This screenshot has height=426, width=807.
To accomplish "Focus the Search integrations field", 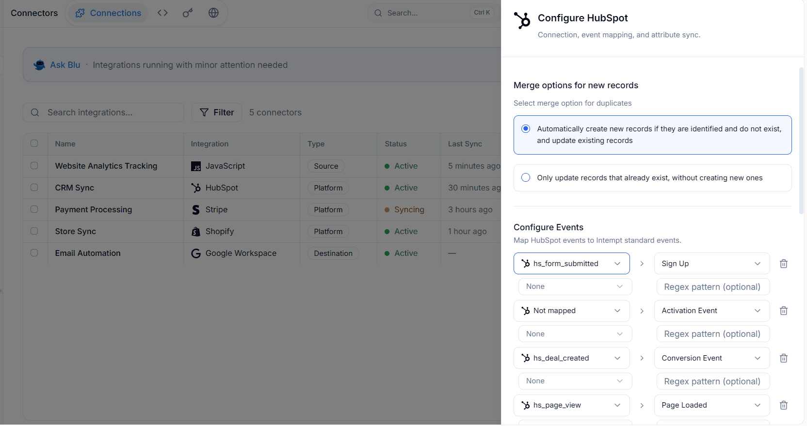I will pyautogui.click(x=103, y=112).
